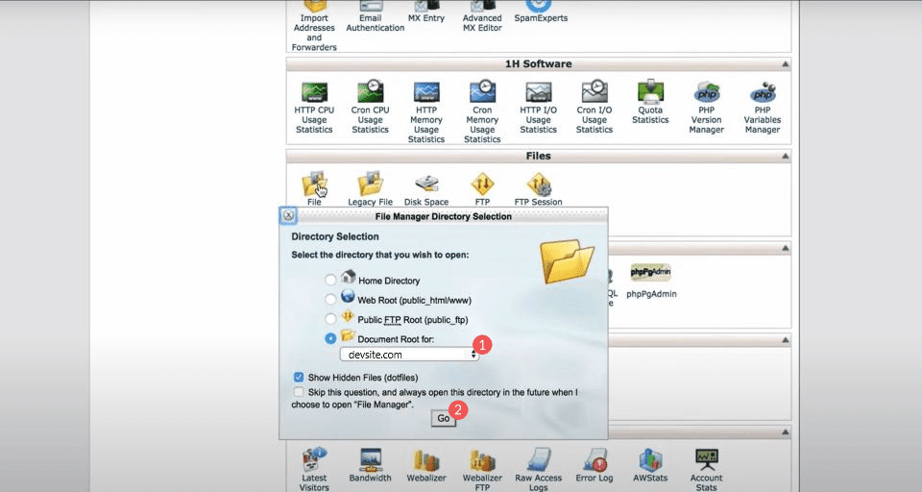This screenshot has width=922, height=492.
Task: Open Import Addresses and Forwarders
Action: click(314, 26)
